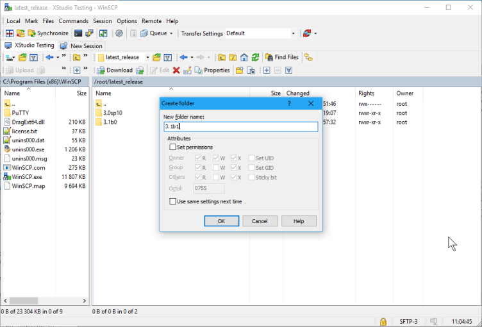This screenshot has width=482, height=327.
Task: Open Preferences gear icon
Action: pyautogui.click(x=119, y=33)
